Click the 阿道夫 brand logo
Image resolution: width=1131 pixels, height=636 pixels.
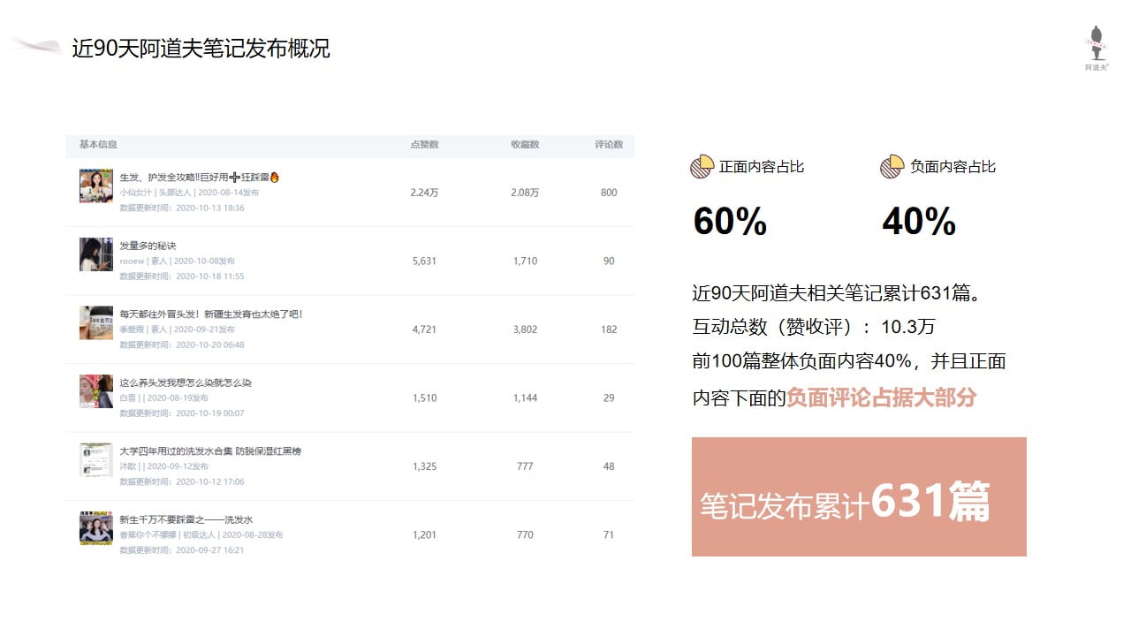[1097, 48]
